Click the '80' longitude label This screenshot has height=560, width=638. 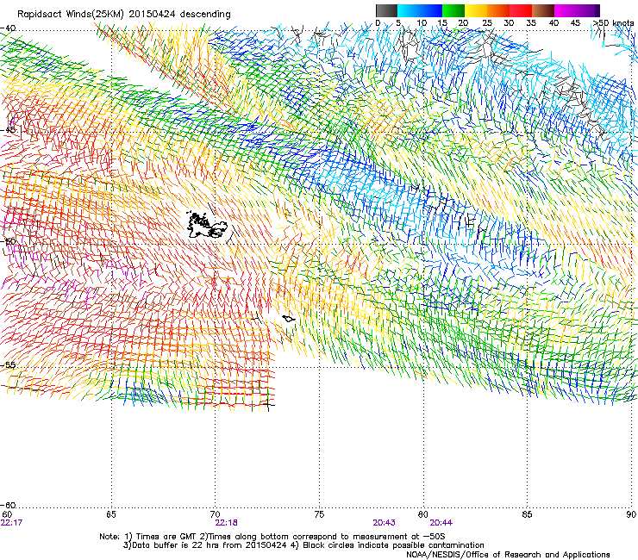(x=423, y=515)
